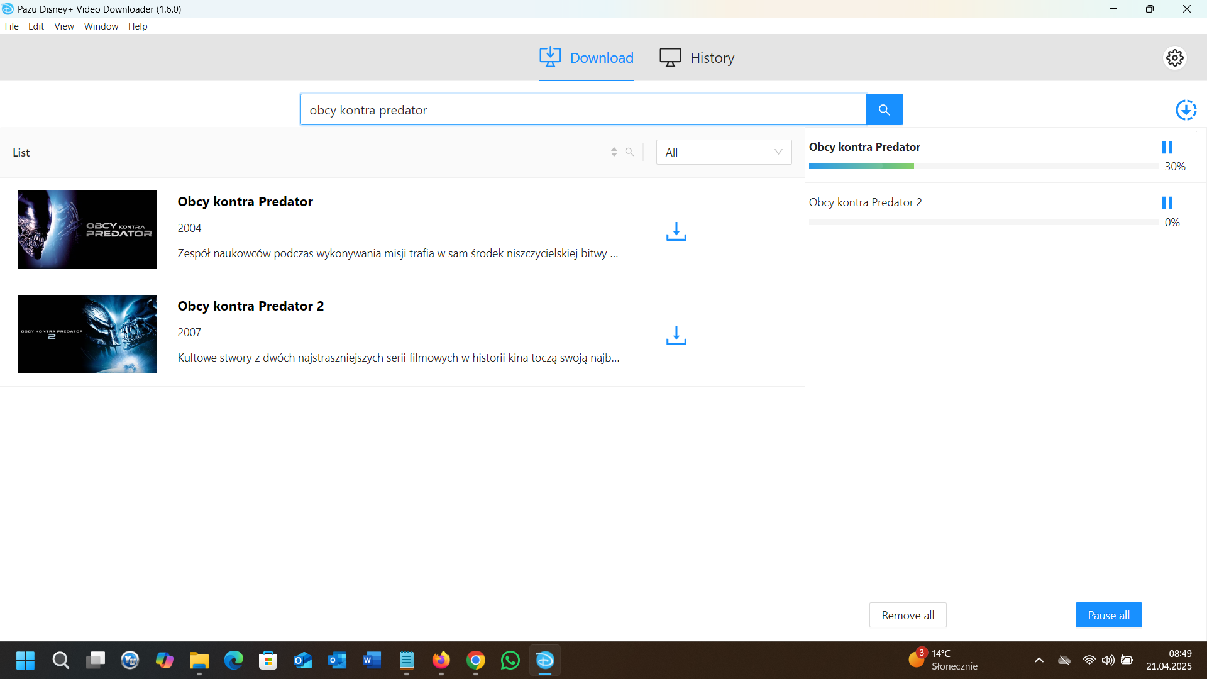The width and height of the screenshot is (1207, 679).
Task: Open the View menu
Action: tap(64, 26)
